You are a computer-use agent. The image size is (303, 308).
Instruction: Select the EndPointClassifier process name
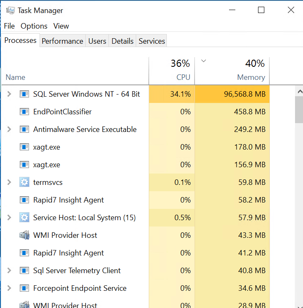[63, 112]
